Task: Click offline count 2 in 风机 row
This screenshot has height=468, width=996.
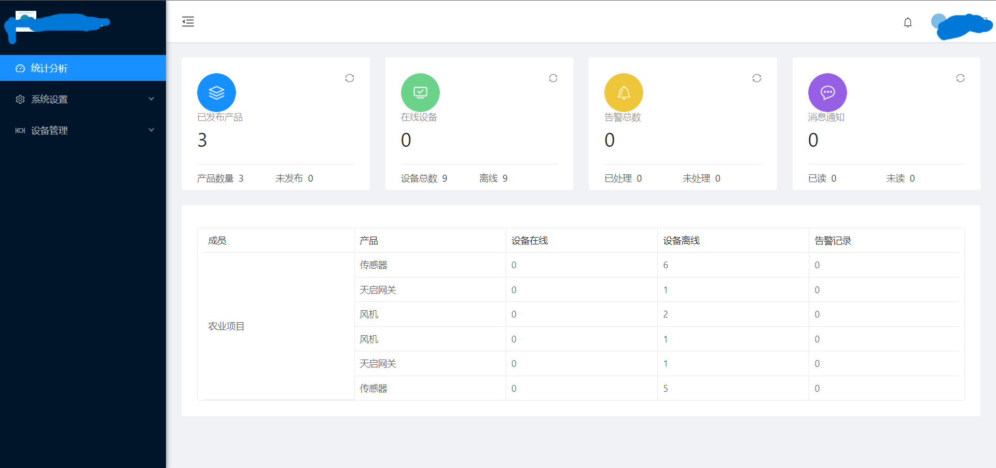Action: [666, 314]
